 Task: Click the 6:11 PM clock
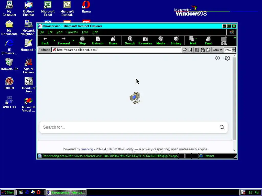[253, 193]
